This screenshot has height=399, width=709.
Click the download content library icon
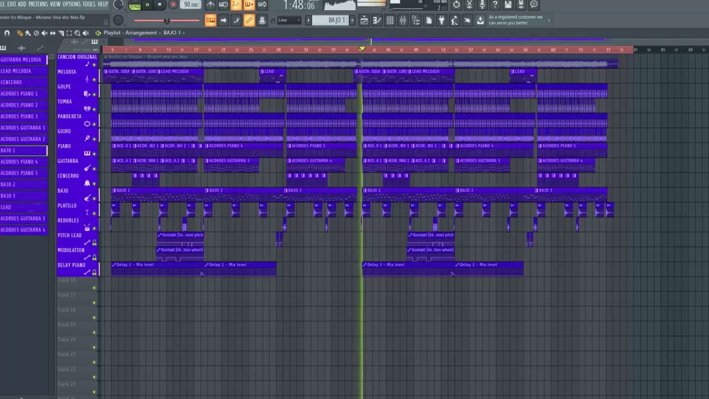(x=480, y=21)
